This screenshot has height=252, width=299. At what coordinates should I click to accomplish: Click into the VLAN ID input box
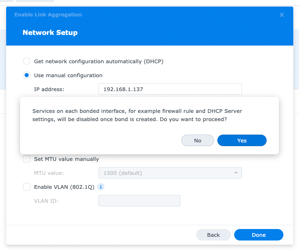coord(139,201)
